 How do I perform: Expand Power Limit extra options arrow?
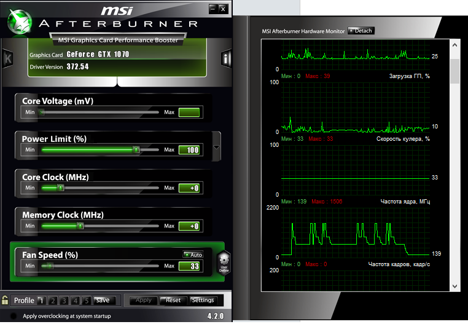coord(216,147)
